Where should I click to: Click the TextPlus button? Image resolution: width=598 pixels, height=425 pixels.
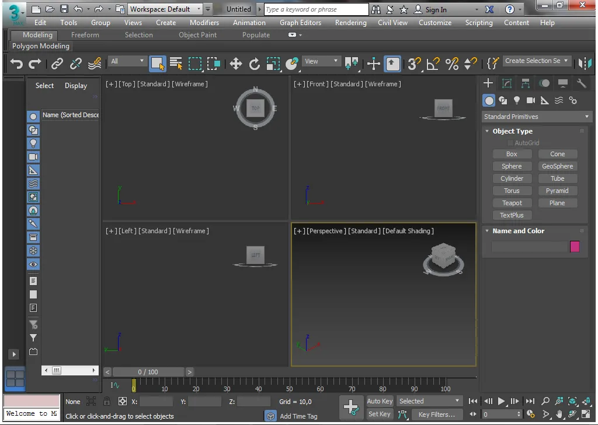point(512,215)
